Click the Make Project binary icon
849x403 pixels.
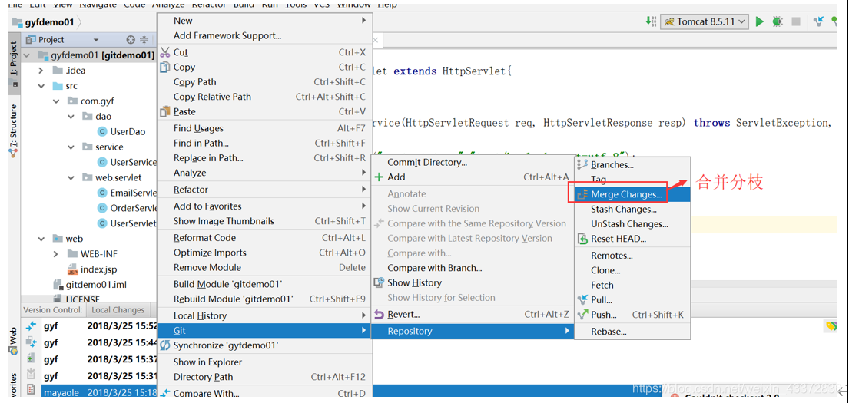pyautogui.click(x=650, y=21)
